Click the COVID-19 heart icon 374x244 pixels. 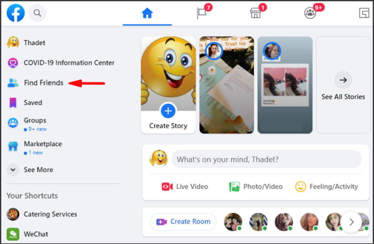tap(13, 63)
